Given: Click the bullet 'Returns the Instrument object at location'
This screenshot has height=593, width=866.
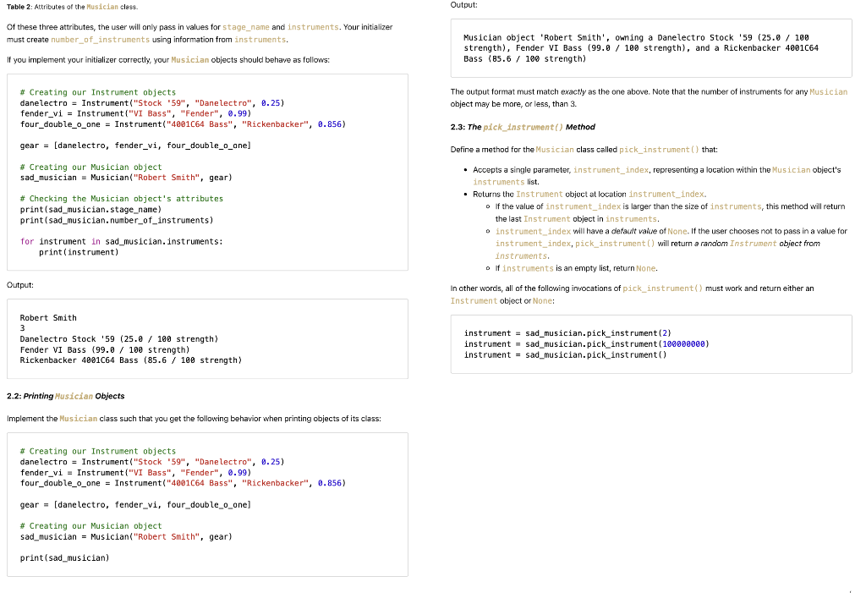Looking at the screenshot, I should (589, 194).
